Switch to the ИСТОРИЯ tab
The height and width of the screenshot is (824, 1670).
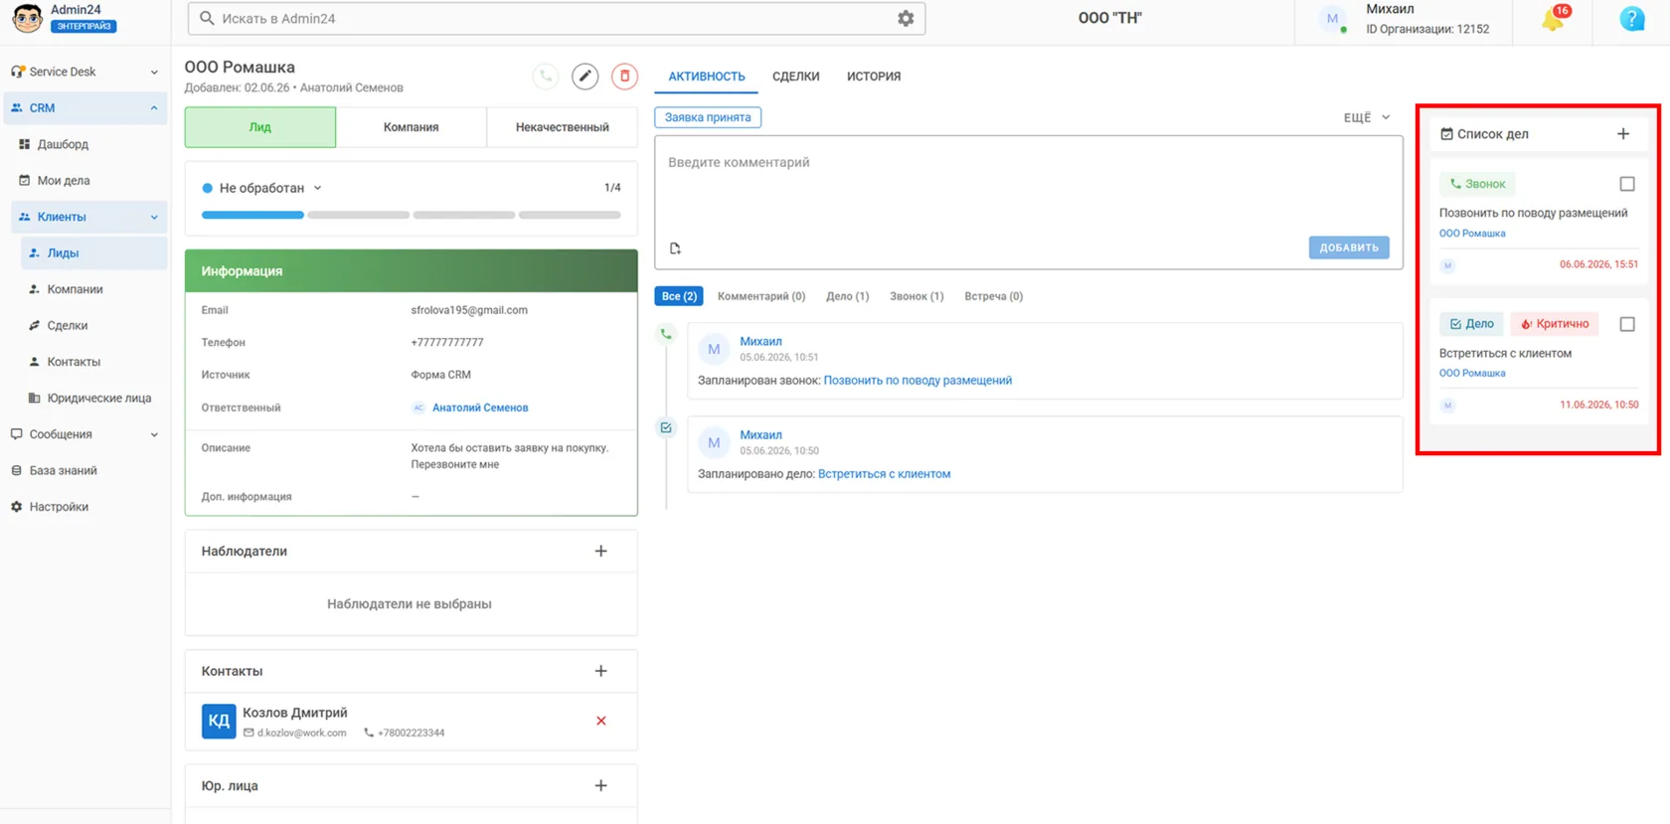(x=874, y=77)
